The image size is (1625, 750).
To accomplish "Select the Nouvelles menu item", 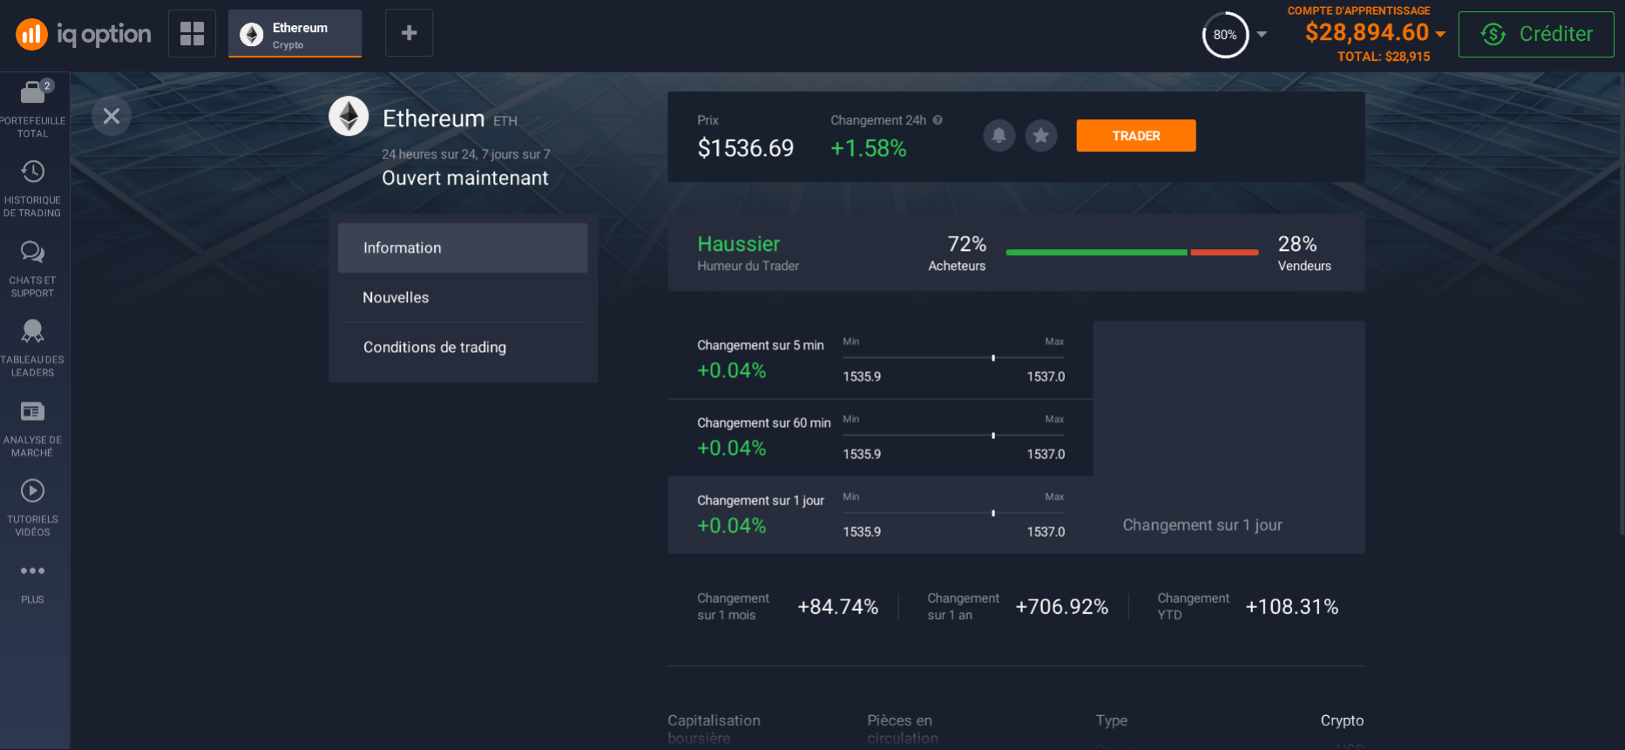I will 463,298.
